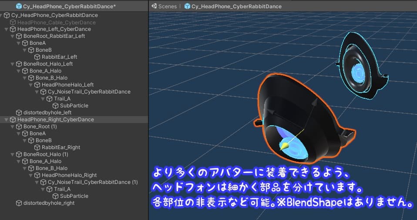Select the distortedbyhole_right cube icon
This screenshot has height=220, width=417.
[19, 203]
